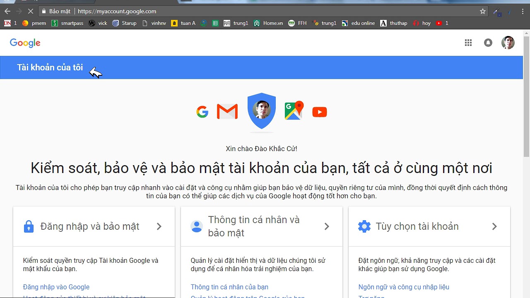Viewport: 530px width, 298px height.
Task: Click the YouTube icon in banner
Action: [x=320, y=112]
